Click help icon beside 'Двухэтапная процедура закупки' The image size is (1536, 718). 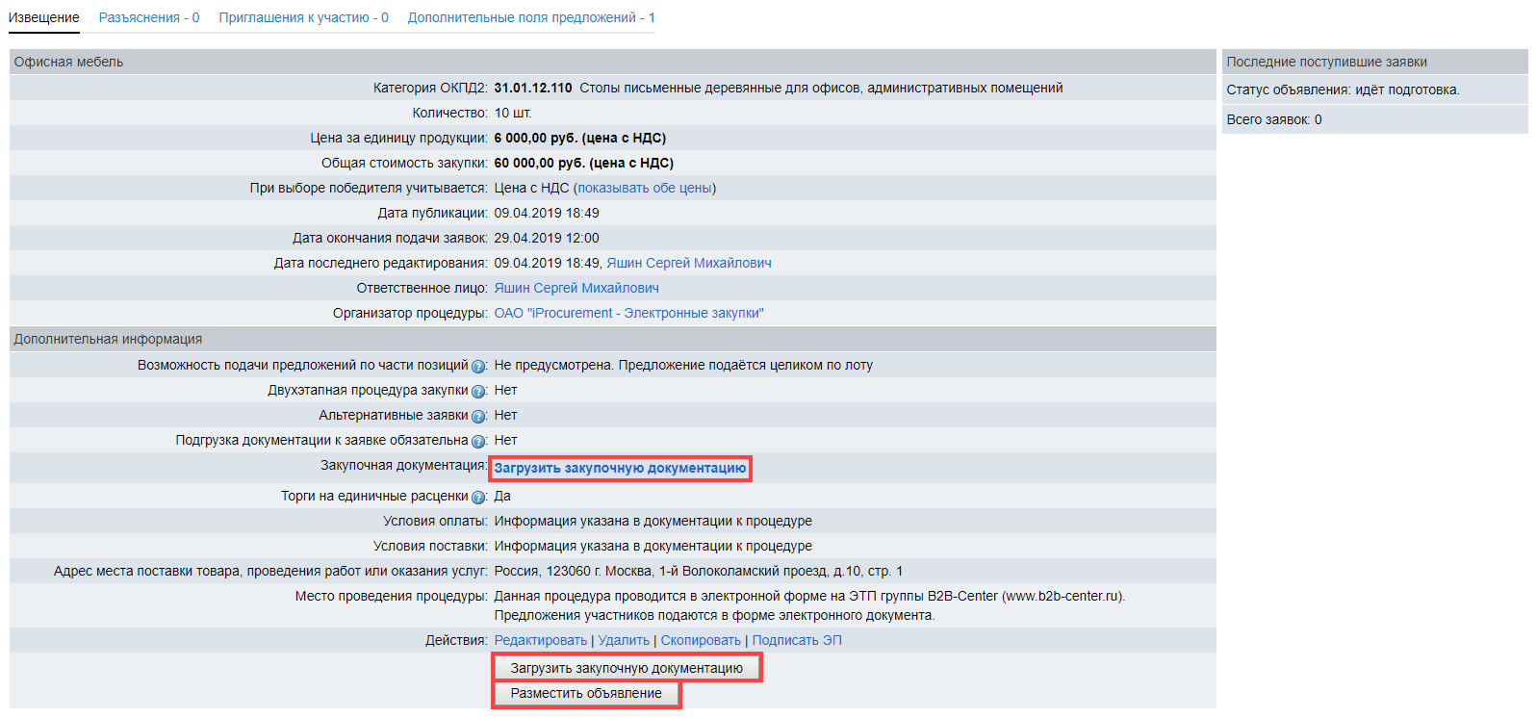point(478,392)
